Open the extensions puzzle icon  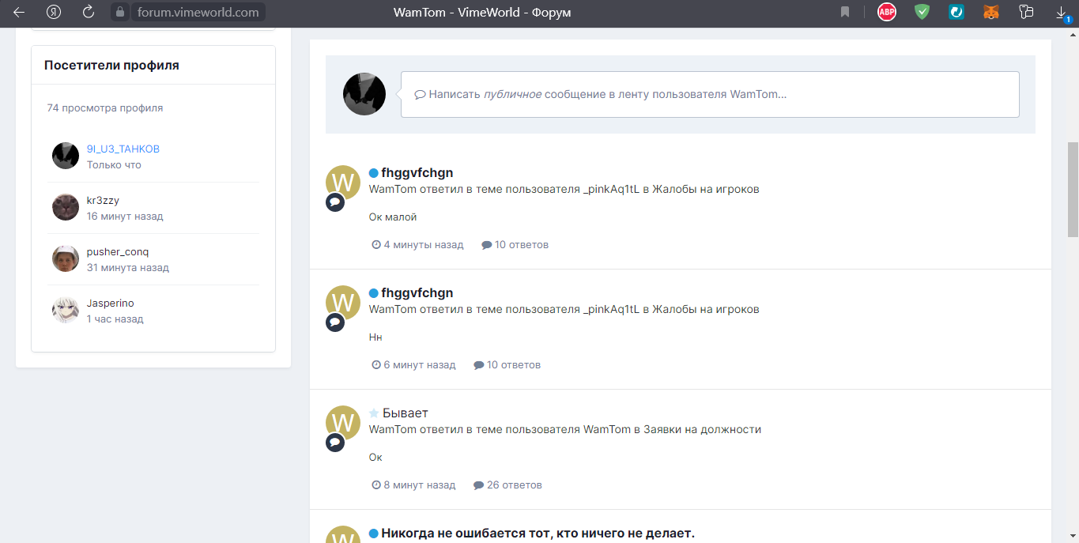coord(1027,12)
